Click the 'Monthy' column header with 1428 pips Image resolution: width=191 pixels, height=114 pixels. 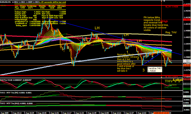click(52, 6)
